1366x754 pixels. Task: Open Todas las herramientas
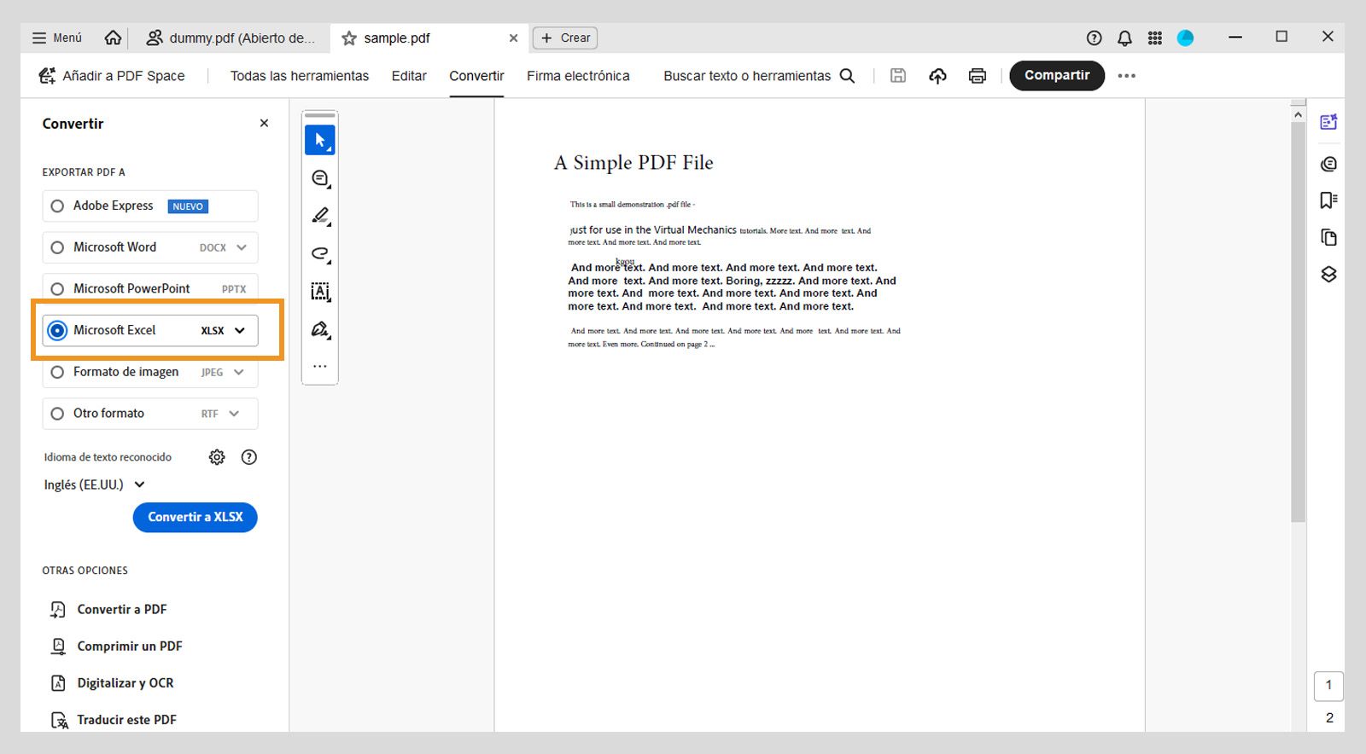tap(300, 76)
